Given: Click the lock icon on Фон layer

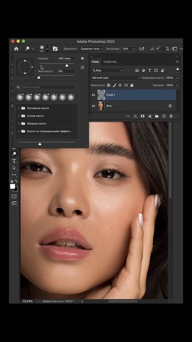Looking at the screenshot, I should 170,106.
